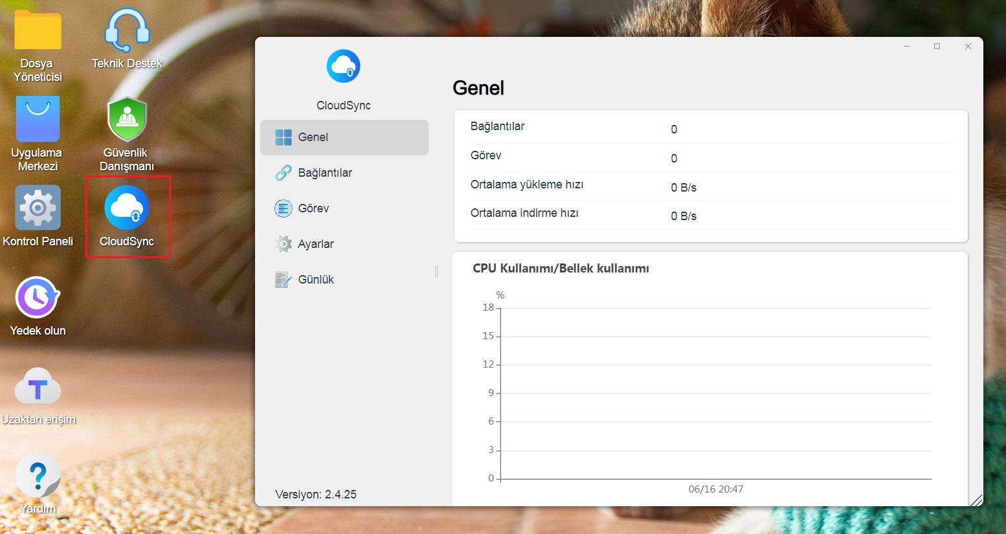Click the window resize grip corner
1006x534 pixels.
[976, 500]
